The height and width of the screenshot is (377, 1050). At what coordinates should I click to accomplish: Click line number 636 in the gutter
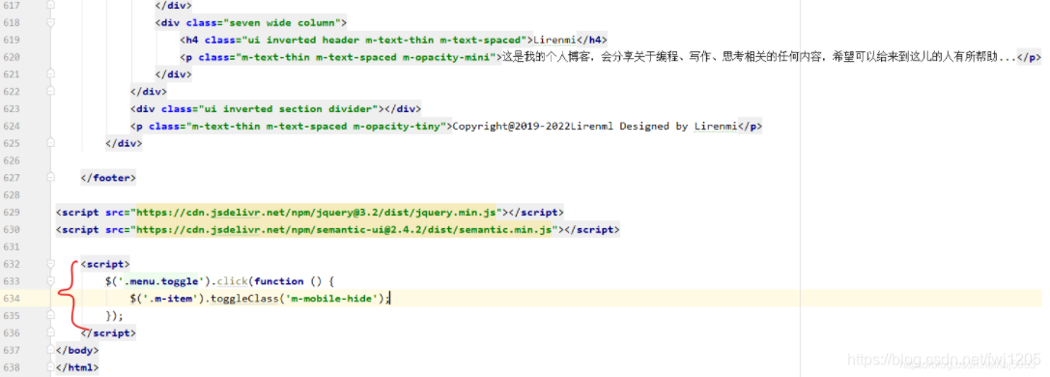(x=12, y=333)
